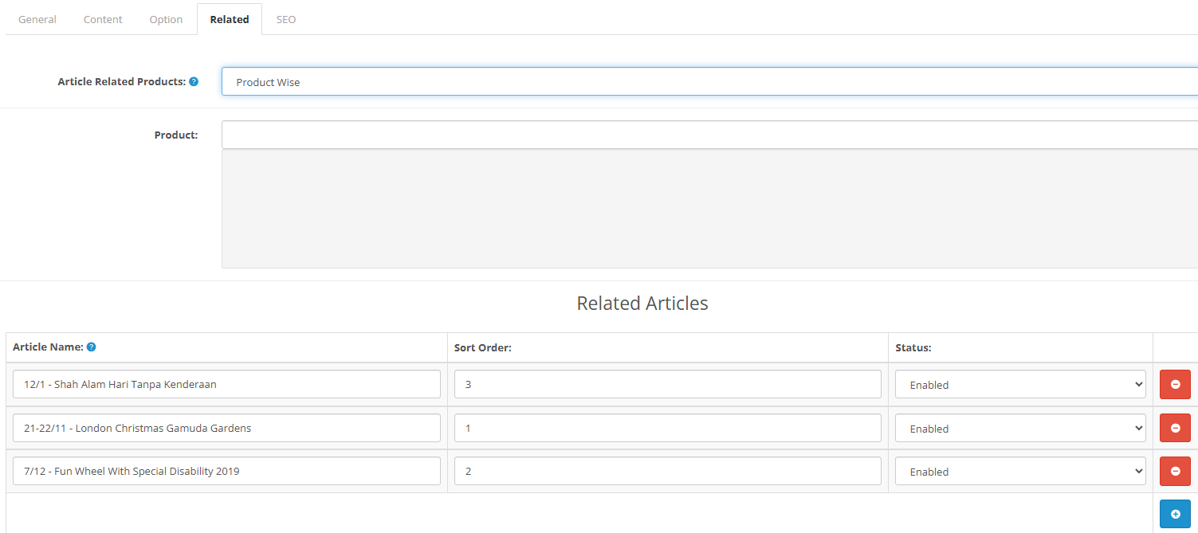Click the Product search input field
Image resolution: width=1198 pixels, height=533 pixels.
click(709, 135)
